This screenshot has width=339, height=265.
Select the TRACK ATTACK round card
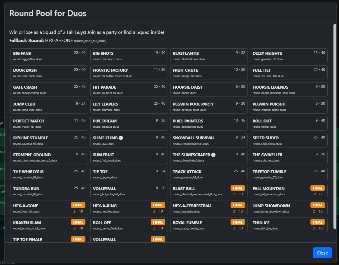coord(209,174)
